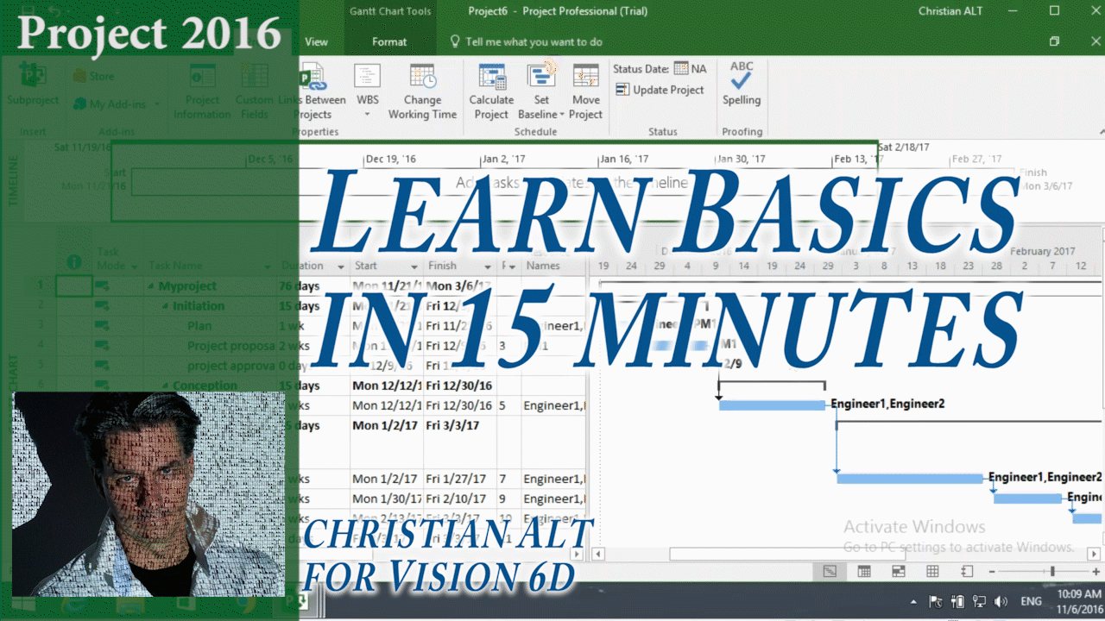
Task: Click the Gantt Chart Tools contextual tab
Action: pos(390,11)
